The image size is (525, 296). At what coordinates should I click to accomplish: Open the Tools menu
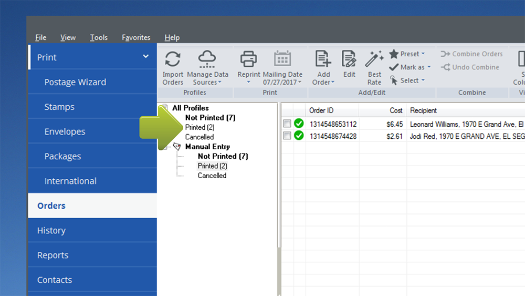(x=99, y=37)
